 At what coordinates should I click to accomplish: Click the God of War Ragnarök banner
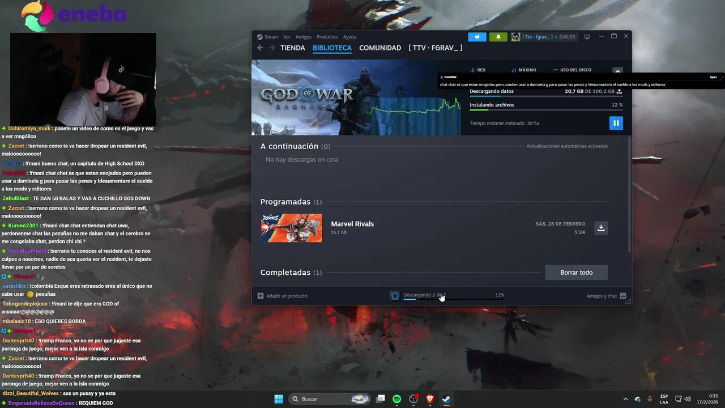tap(356, 97)
